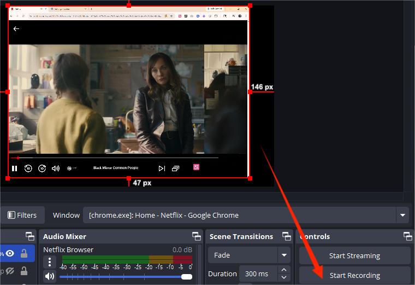Undock the Audio Mixer panel
The width and height of the screenshot is (415, 285).
coord(197,236)
